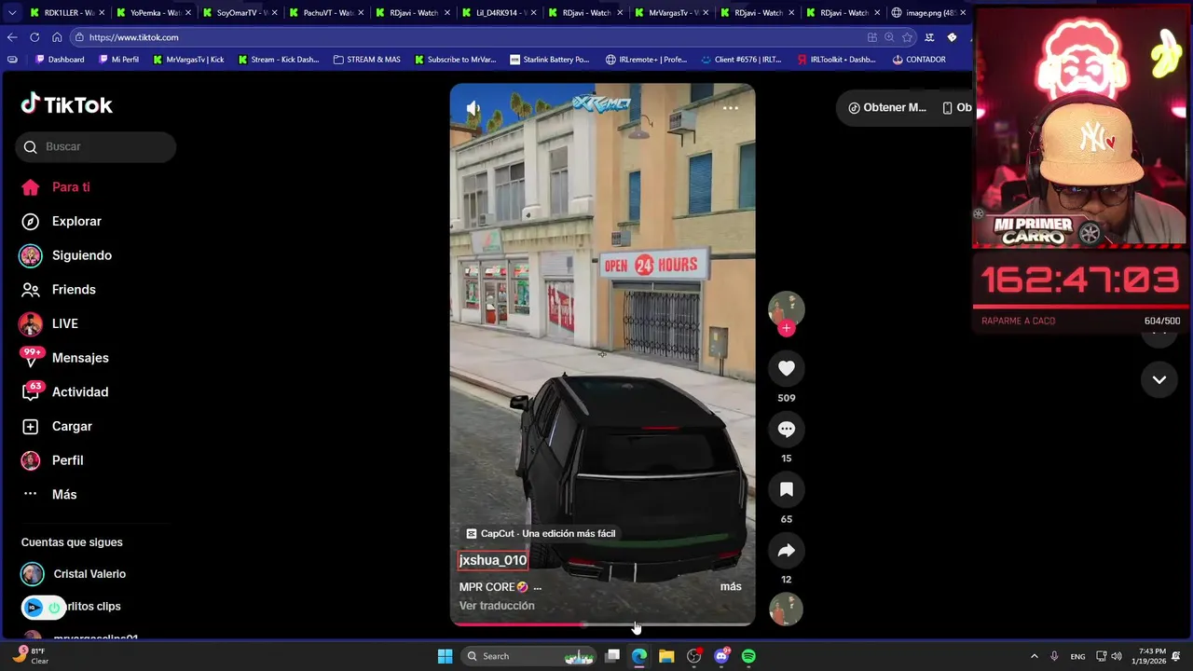Open the video's three-dot options menu
1193x671 pixels.
(x=731, y=108)
